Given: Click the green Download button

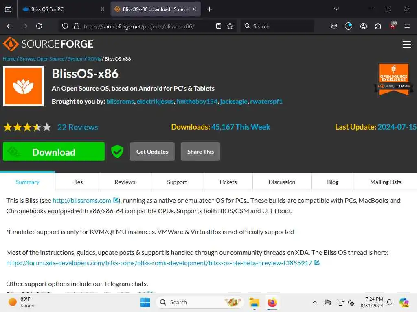Looking at the screenshot, I should click(54, 152).
